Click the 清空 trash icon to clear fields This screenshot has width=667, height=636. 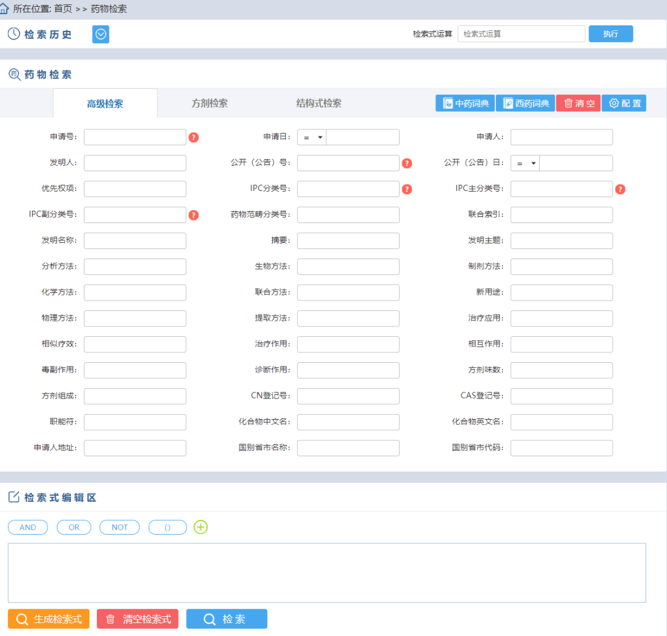coord(568,103)
